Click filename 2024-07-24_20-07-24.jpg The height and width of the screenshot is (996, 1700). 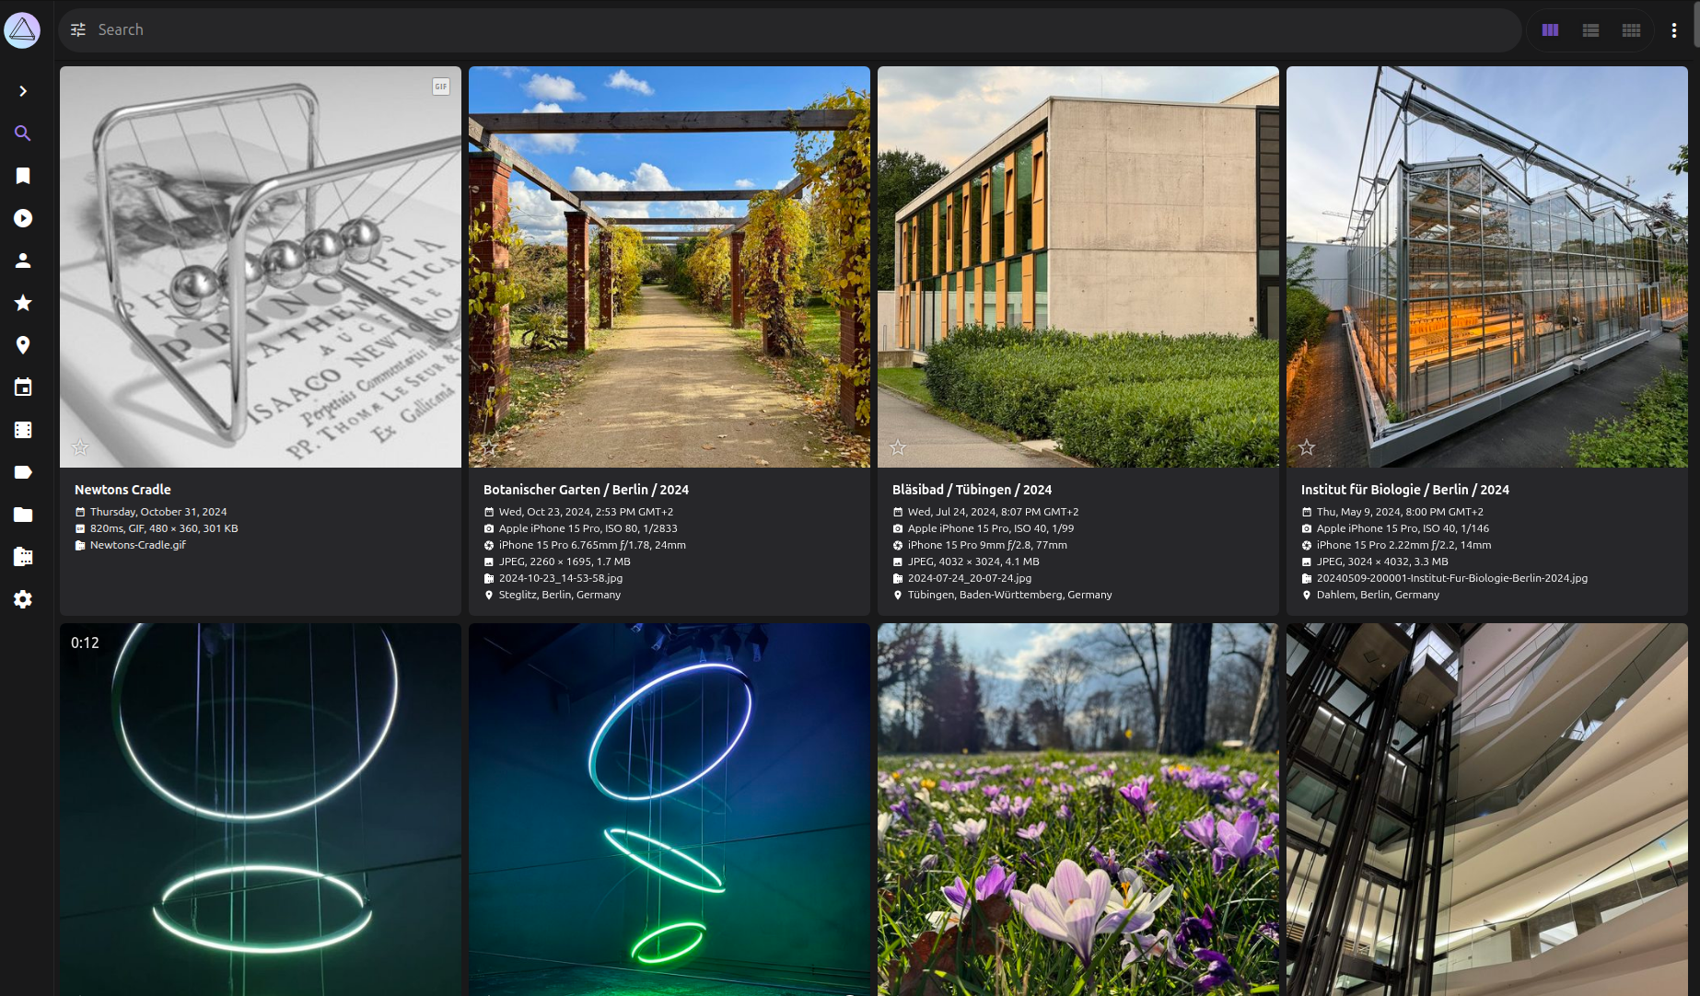(970, 578)
